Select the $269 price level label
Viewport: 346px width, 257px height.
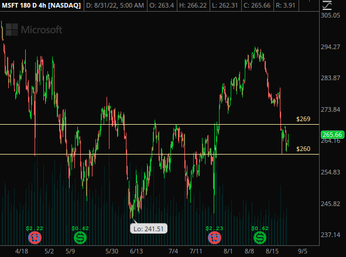303,119
